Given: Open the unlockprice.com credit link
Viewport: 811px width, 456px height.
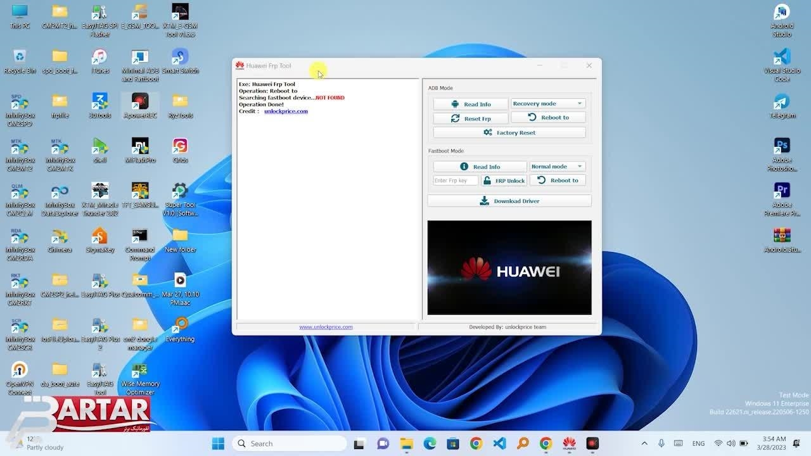Looking at the screenshot, I should (x=286, y=111).
